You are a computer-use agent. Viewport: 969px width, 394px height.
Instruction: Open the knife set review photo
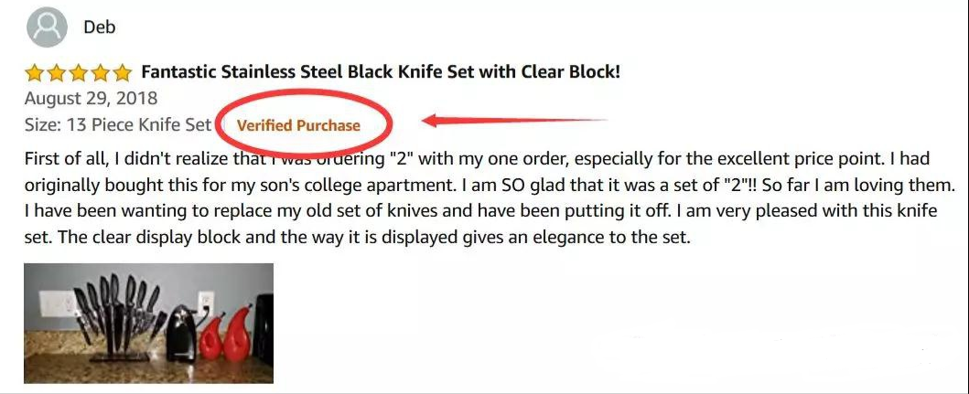[148, 323]
